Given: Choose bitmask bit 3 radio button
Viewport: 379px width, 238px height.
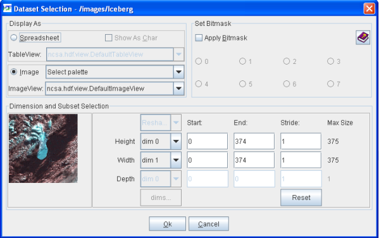Looking at the screenshot, I should tap(330, 61).
